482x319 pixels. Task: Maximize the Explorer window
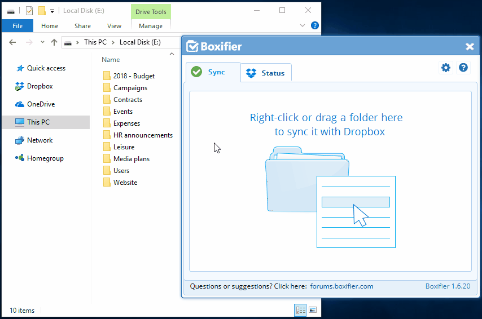point(282,11)
